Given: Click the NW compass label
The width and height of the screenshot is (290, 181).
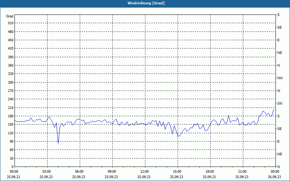Looking at the screenshot, I should click(280, 78).
